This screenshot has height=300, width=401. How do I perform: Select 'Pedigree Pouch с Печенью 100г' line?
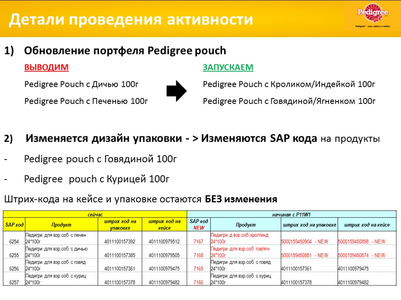point(86,101)
